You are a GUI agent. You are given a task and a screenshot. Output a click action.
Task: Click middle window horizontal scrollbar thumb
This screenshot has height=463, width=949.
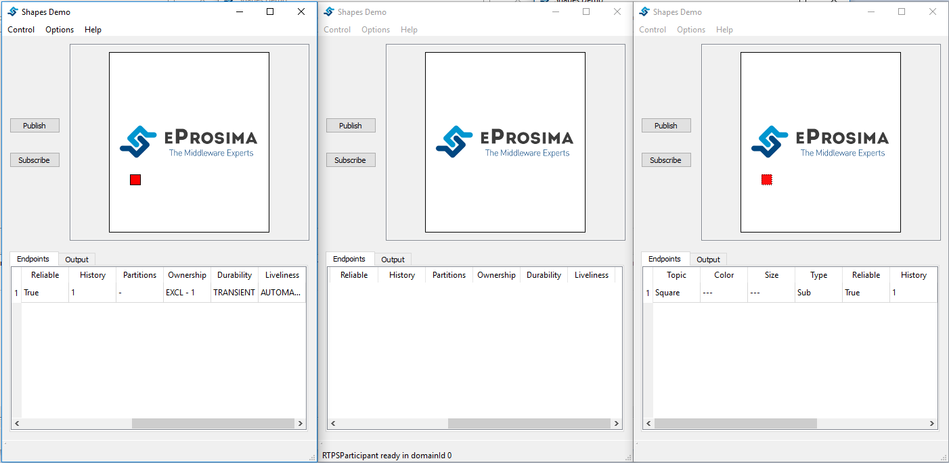tap(529, 423)
